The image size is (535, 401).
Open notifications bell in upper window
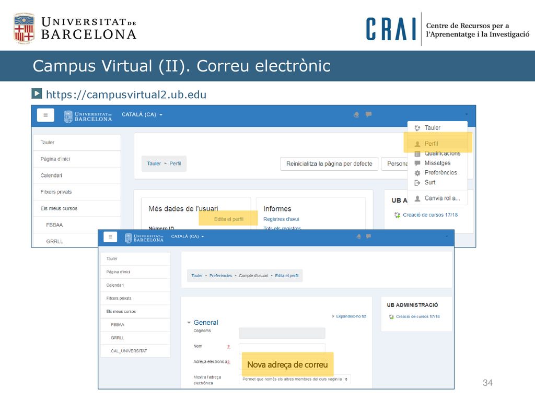tap(356, 114)
